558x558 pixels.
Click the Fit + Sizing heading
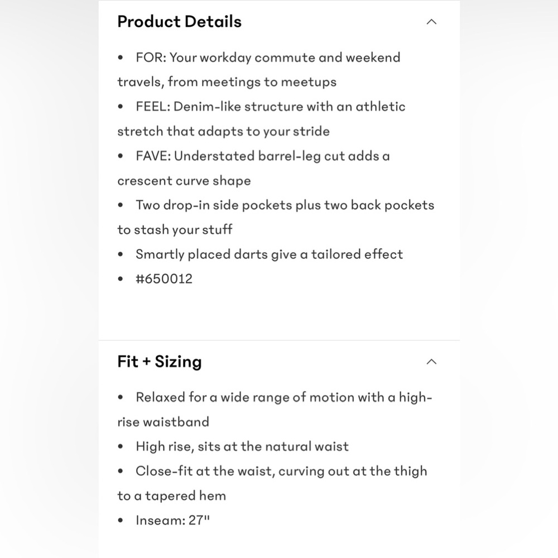160,362
